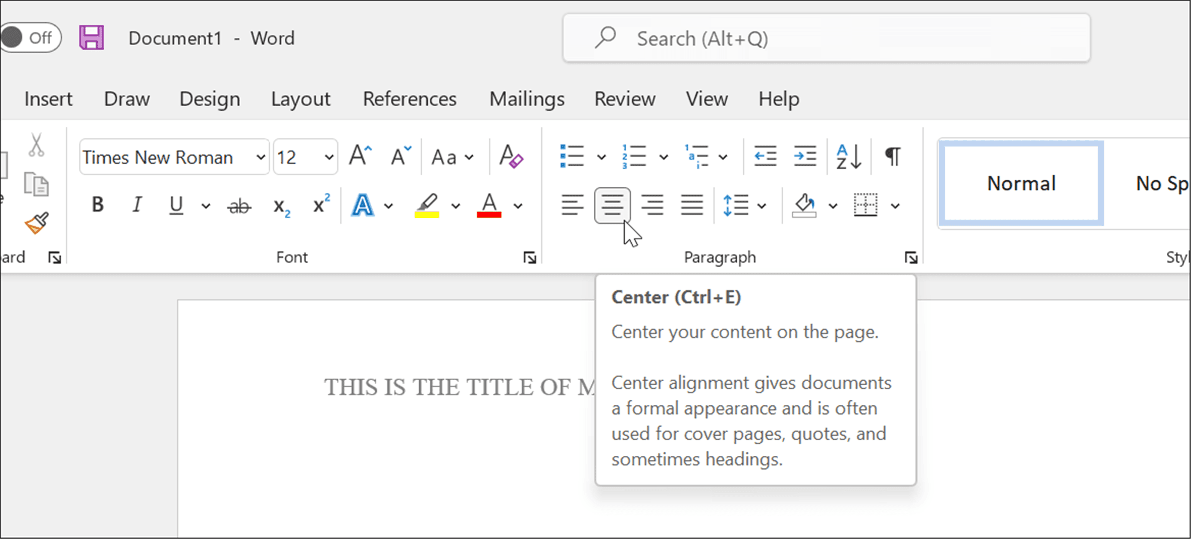Apply superscript formatting
This screenshot has width=1191, height=539.
pos(319,204)
